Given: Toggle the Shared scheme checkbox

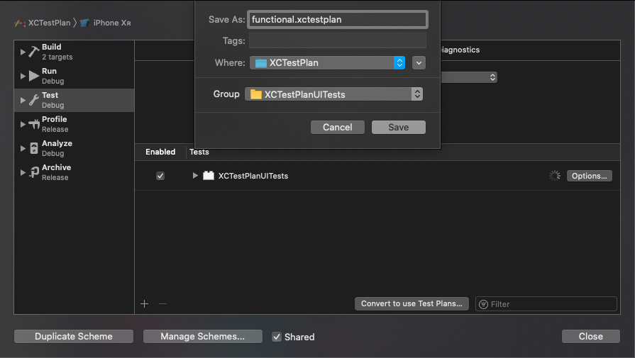Looking at the screenshot, I should click(x=277, y=337).
